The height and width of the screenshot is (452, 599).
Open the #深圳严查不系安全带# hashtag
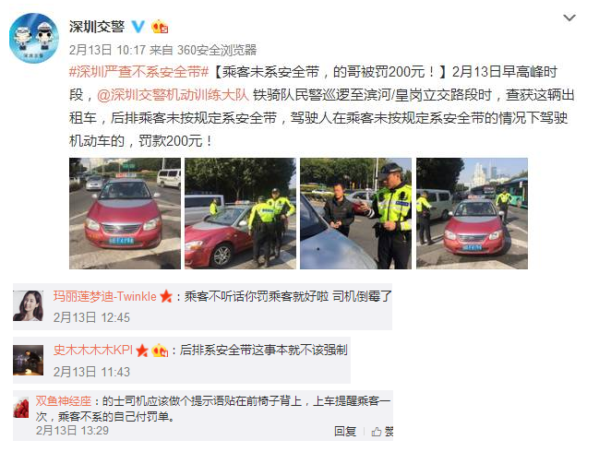[138, 72]
